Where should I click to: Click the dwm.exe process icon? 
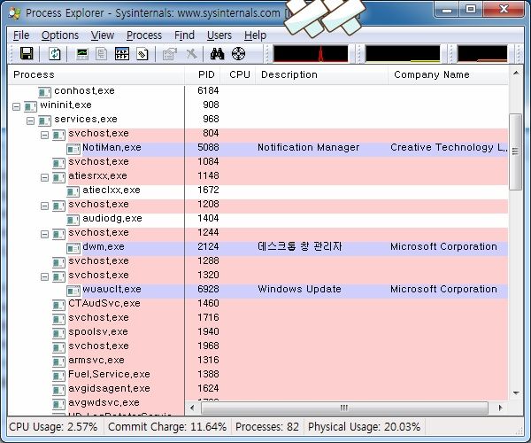click(73, 248)
